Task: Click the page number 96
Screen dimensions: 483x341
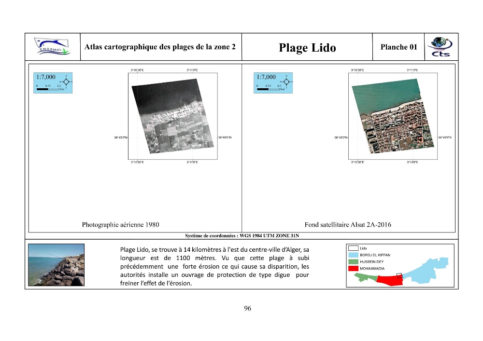Action: coord(247,308)
